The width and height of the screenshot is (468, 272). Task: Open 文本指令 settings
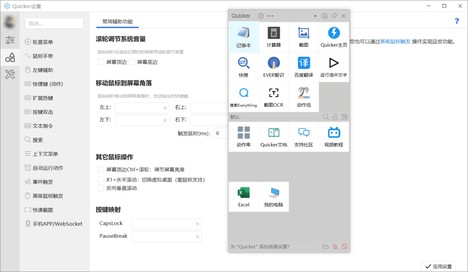pyautogui.click(x=54, y=126)
